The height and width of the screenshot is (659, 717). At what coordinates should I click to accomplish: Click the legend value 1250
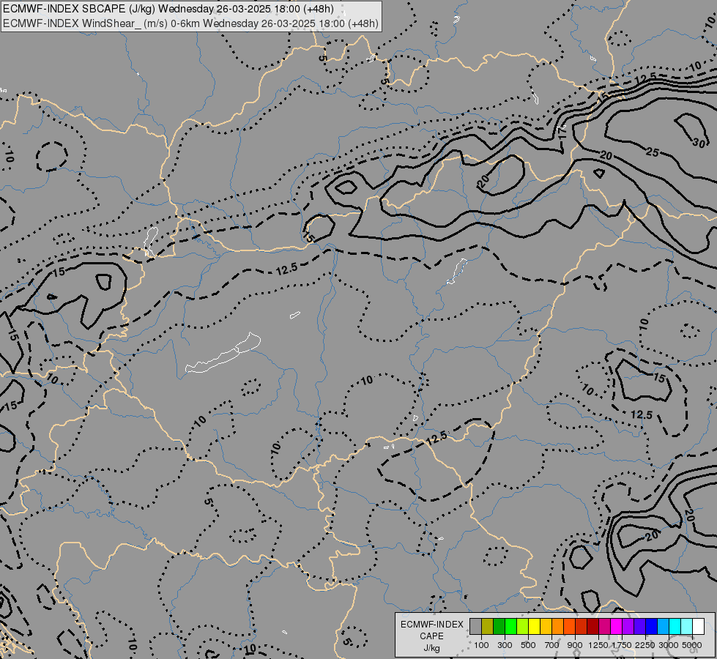coord(598,645)
